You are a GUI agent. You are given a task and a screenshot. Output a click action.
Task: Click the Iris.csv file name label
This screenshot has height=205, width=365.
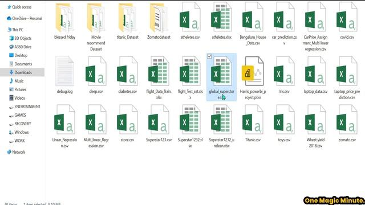(284, 92)
